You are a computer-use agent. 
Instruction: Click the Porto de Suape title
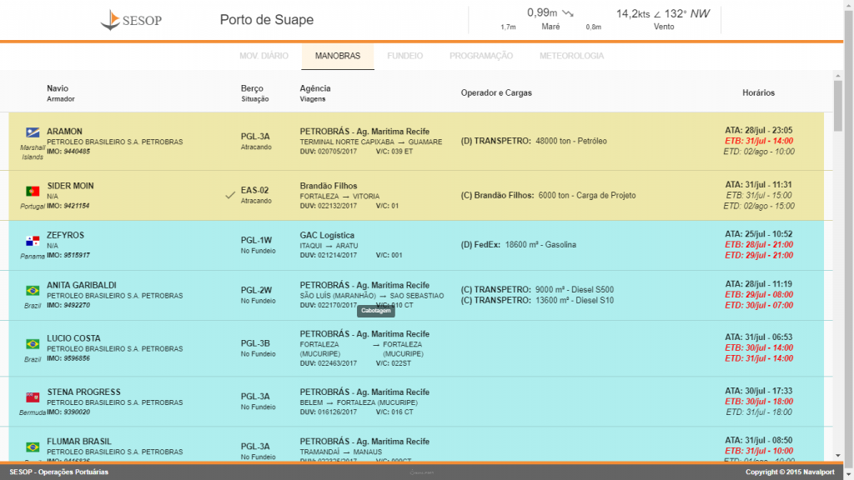point(267,20)
